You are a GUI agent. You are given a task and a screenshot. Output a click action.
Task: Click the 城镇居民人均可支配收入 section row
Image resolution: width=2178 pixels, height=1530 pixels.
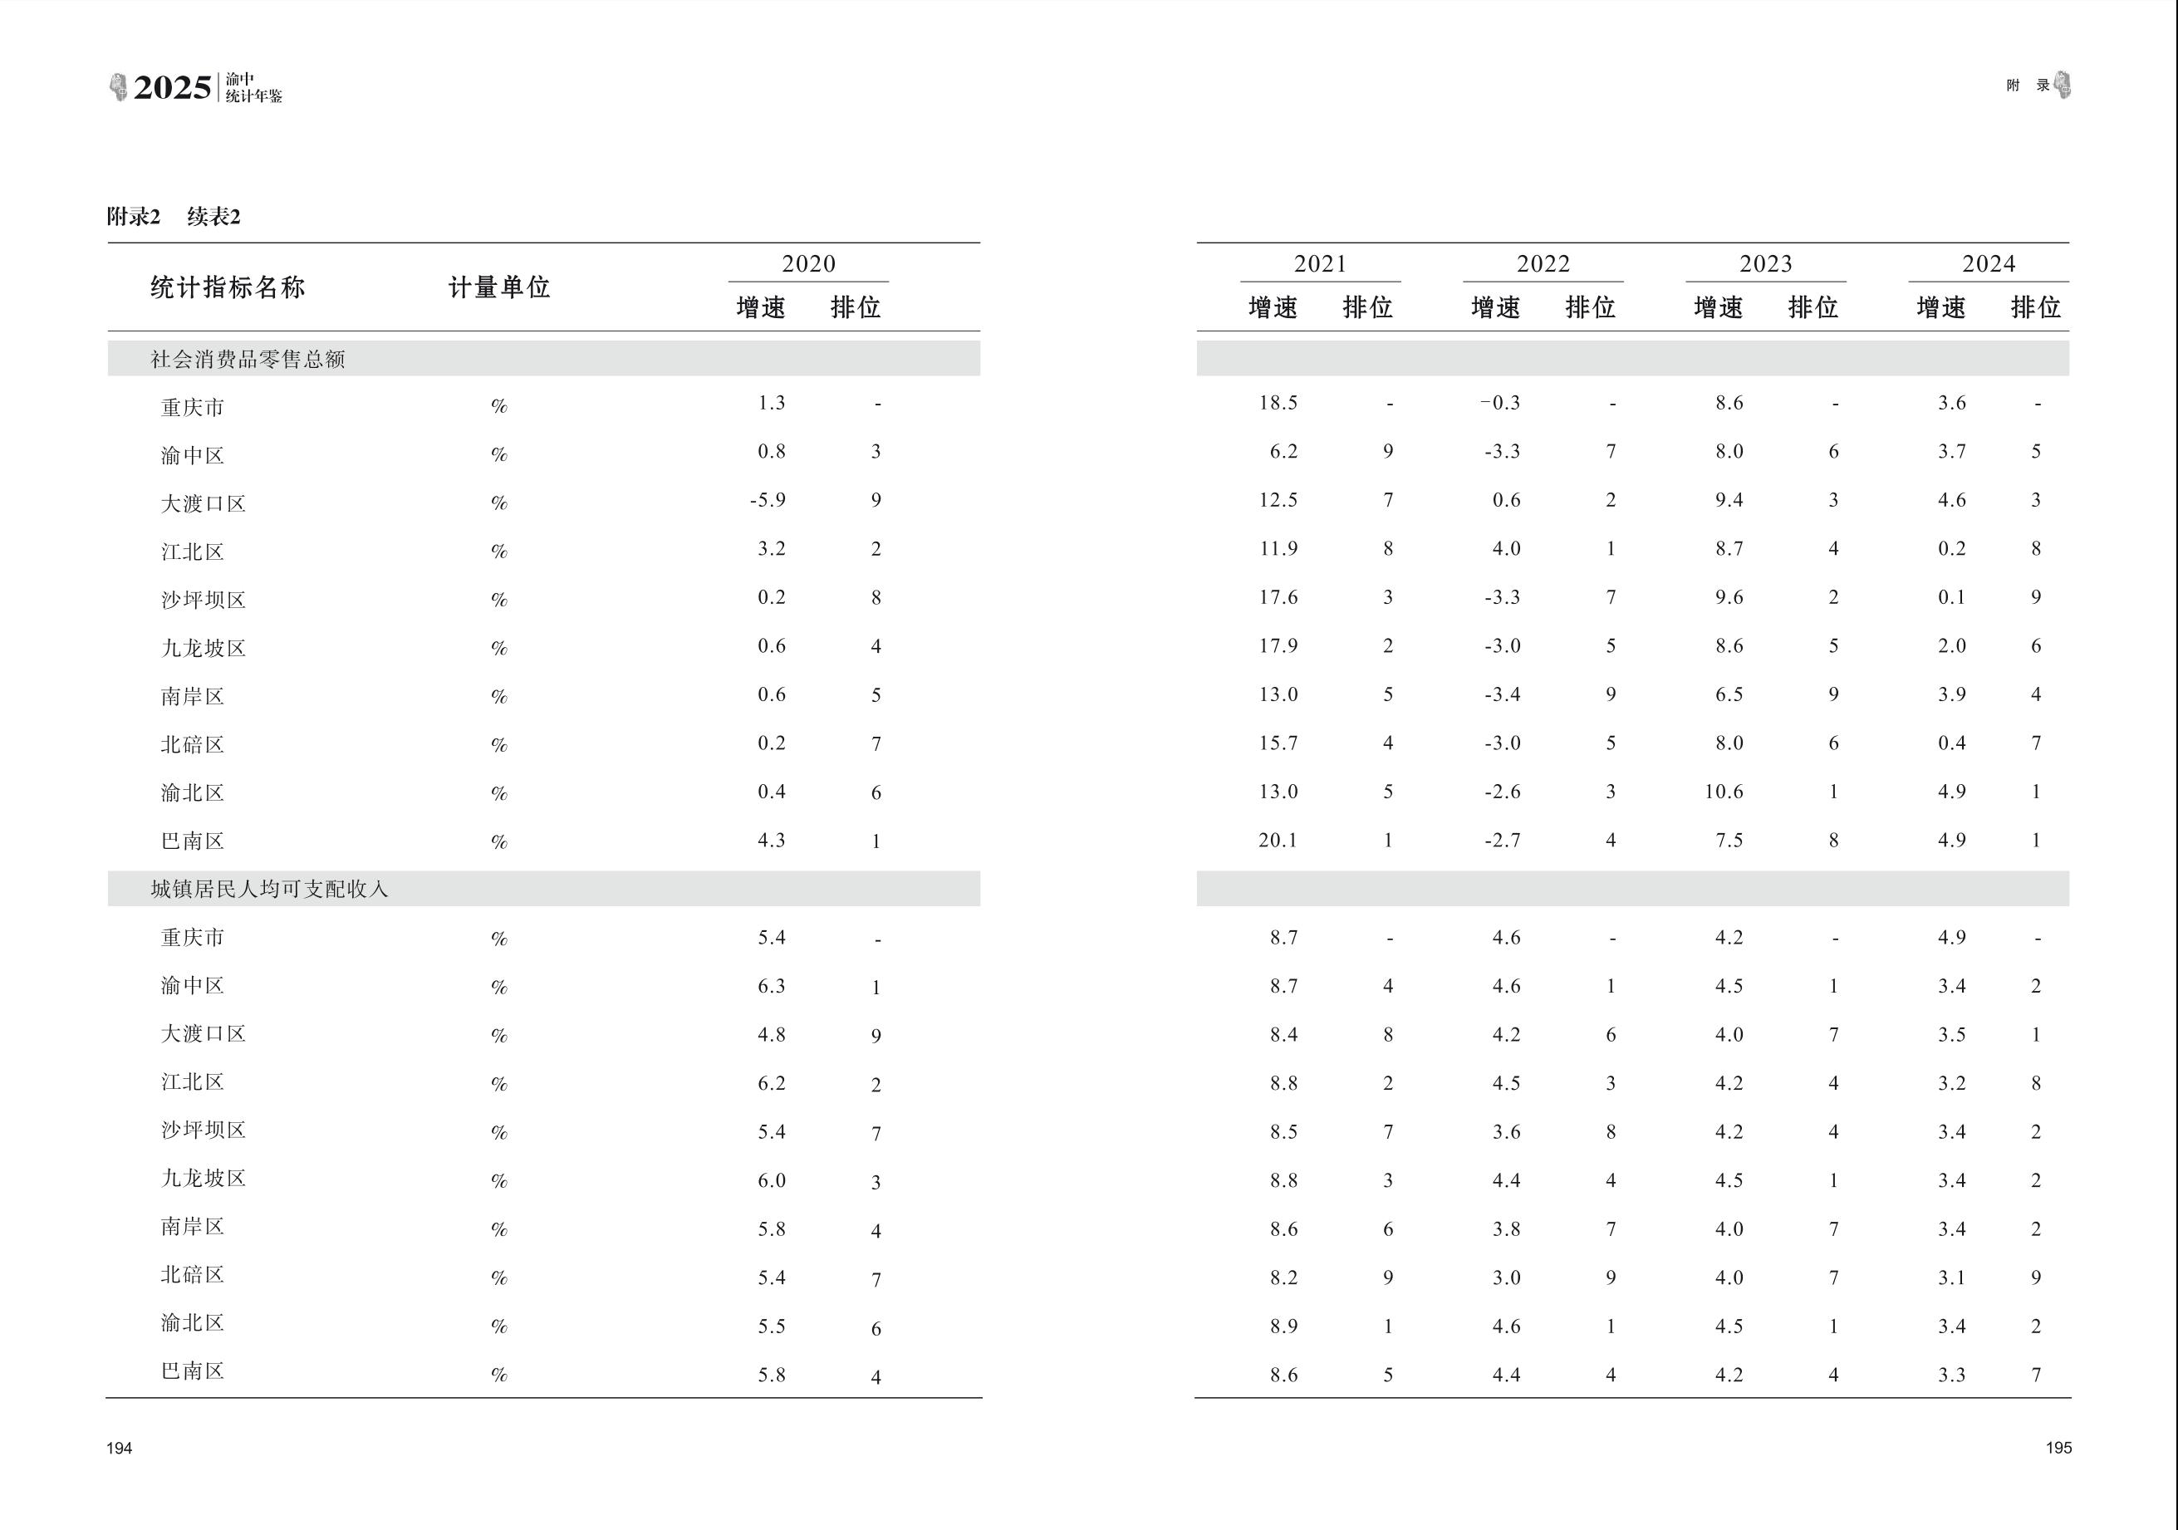[269, 890]
